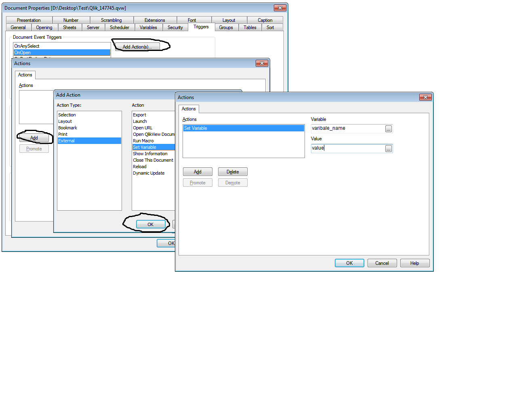Select Set Variable in the front Actions list
This screenshot has height=414, width=517.
(x=244, y=128)
